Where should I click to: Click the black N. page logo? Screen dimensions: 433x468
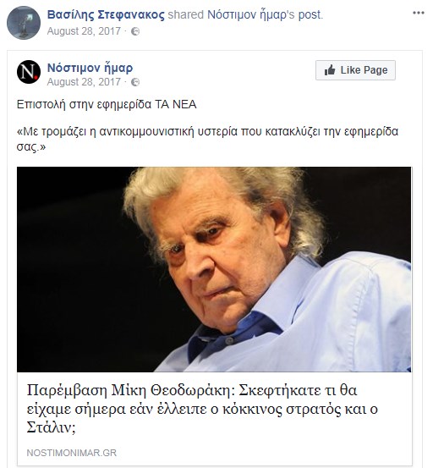(29, 72)
